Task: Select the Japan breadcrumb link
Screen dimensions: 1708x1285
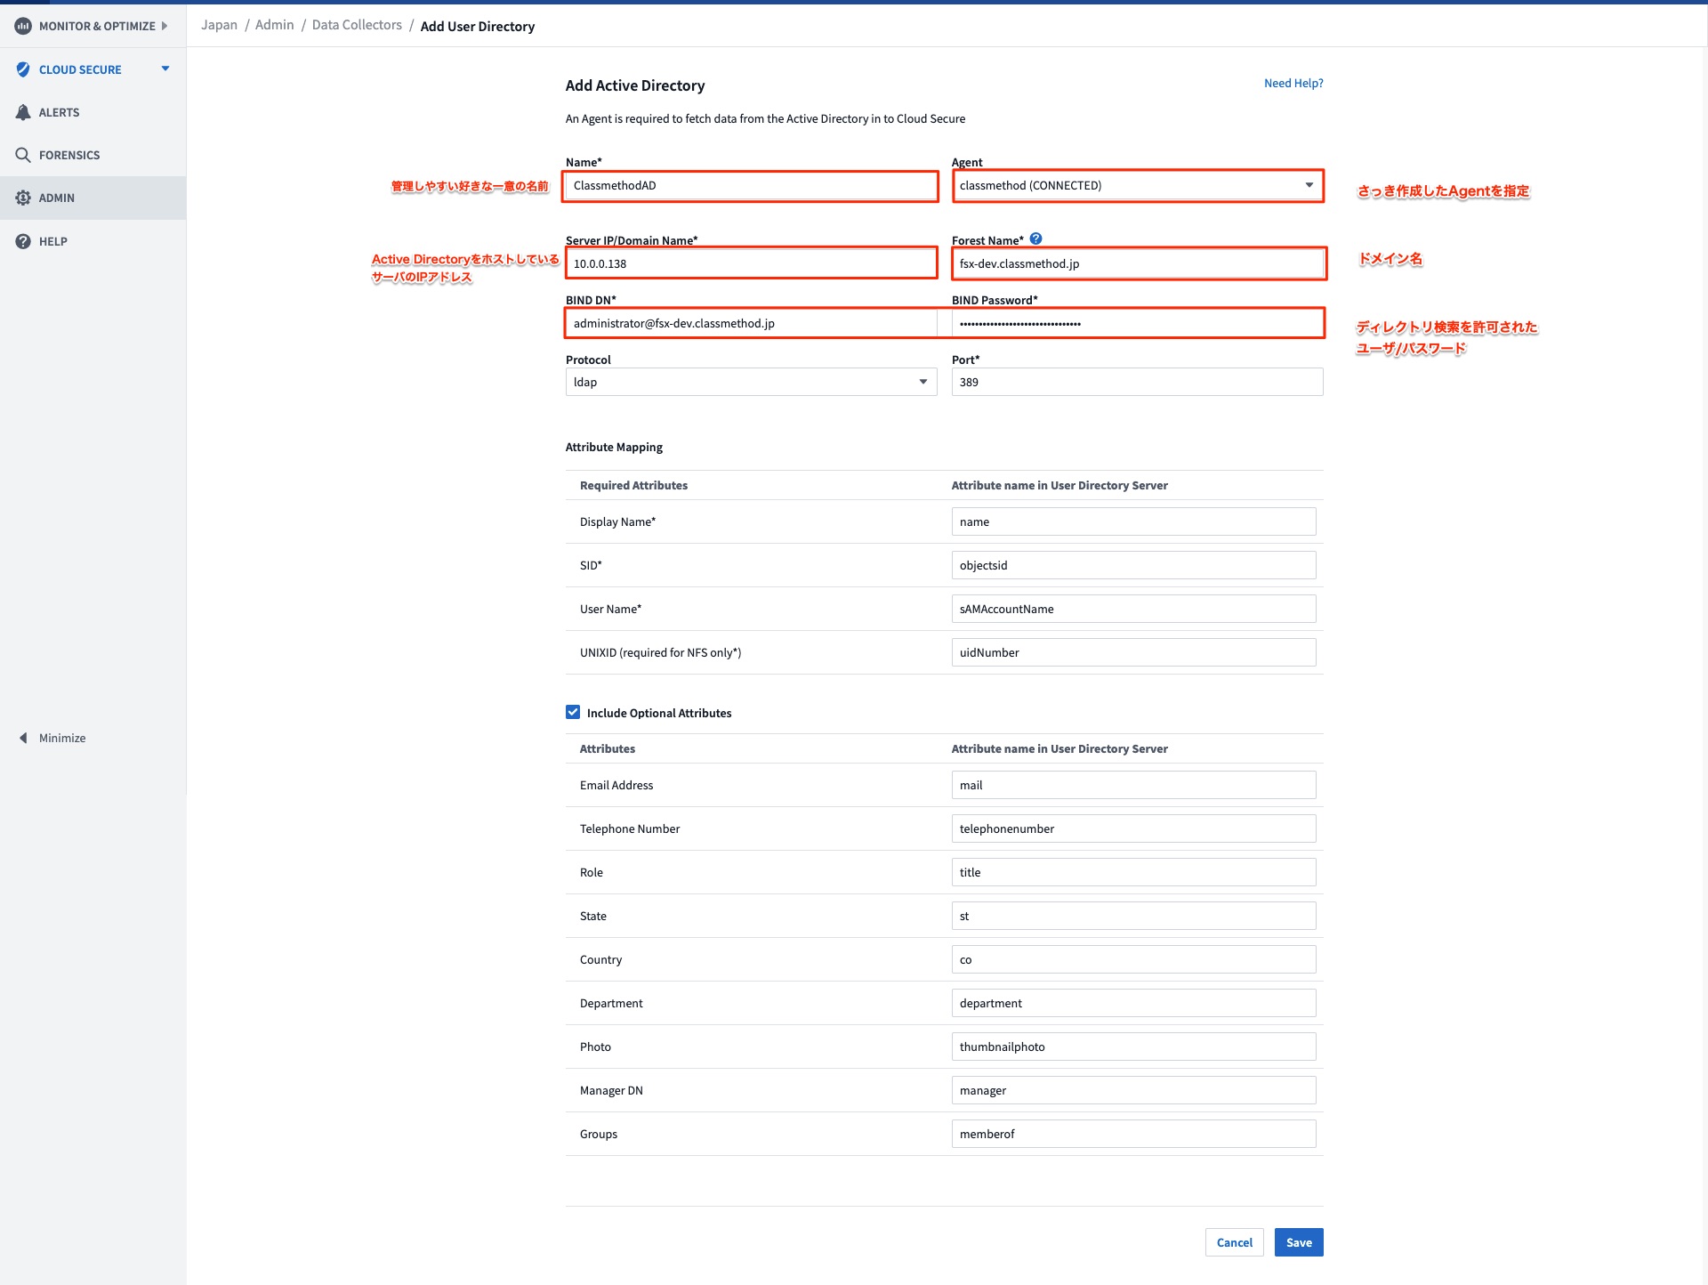Action: tap(218, 24)
